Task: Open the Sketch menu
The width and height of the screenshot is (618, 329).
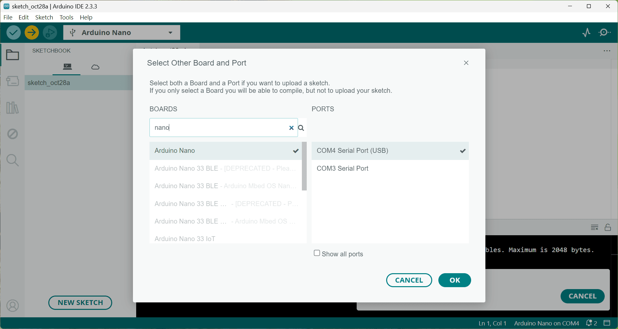Action: click(44, 17)
